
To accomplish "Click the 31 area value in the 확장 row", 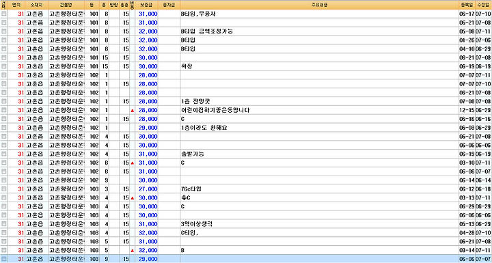I will [x=20, y=66].
